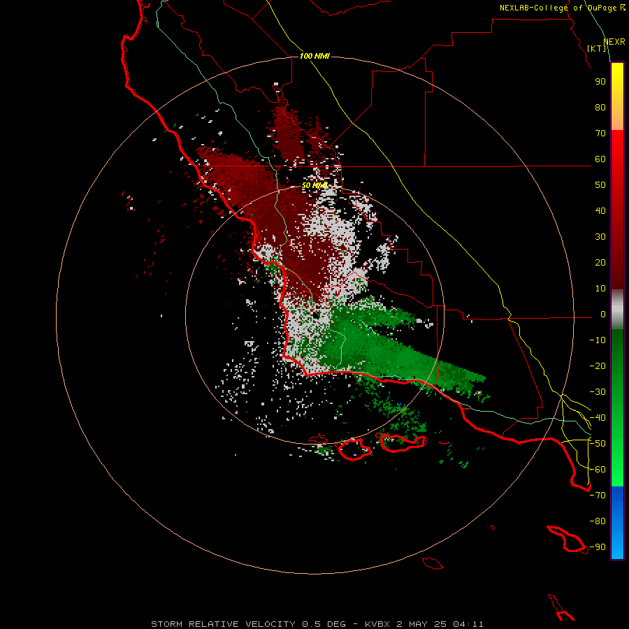Click the 40 value on the velocity scale
Image resolution: width=629 pixels, height=629 pixels.
point(600,210)
